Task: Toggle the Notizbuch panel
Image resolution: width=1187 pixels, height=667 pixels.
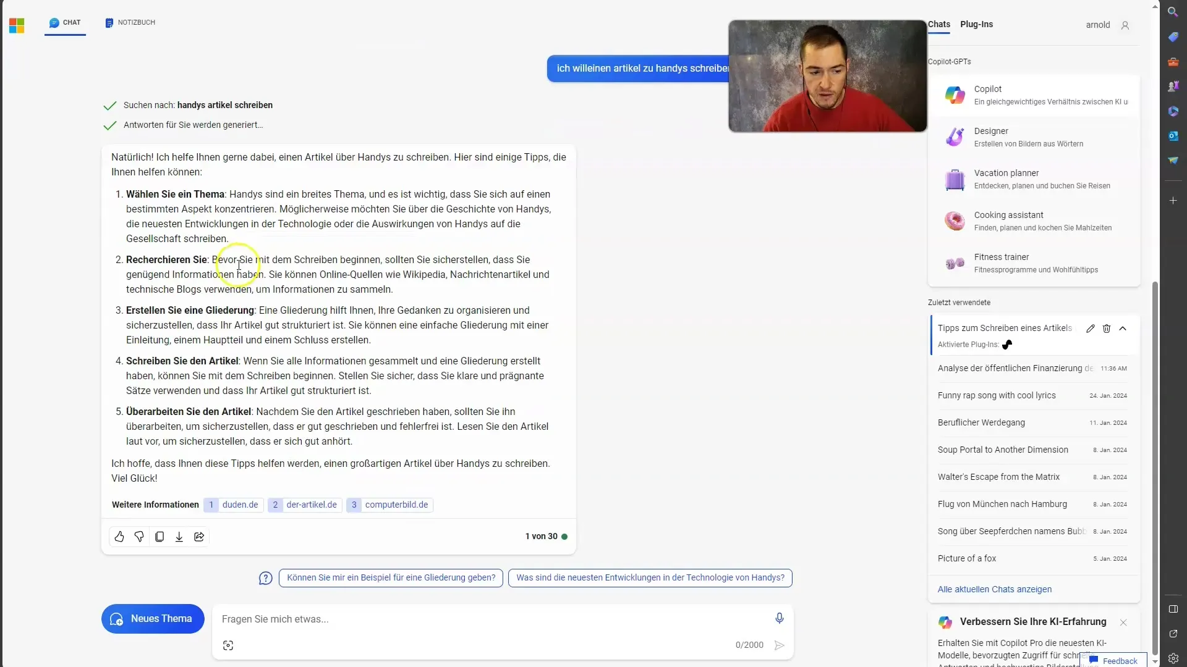Action: pos(130,22)
